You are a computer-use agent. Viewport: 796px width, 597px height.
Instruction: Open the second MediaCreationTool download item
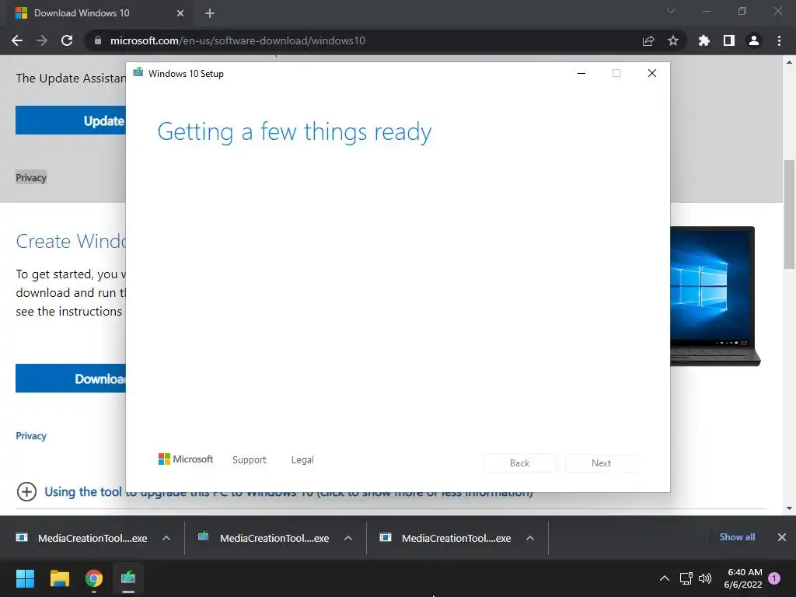tap(264, 538)
